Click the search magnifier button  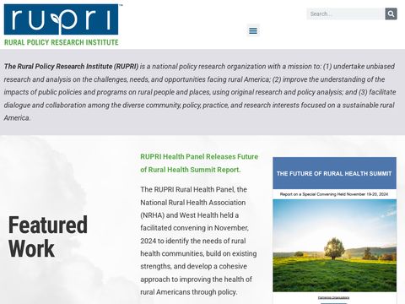pos(391,14)
